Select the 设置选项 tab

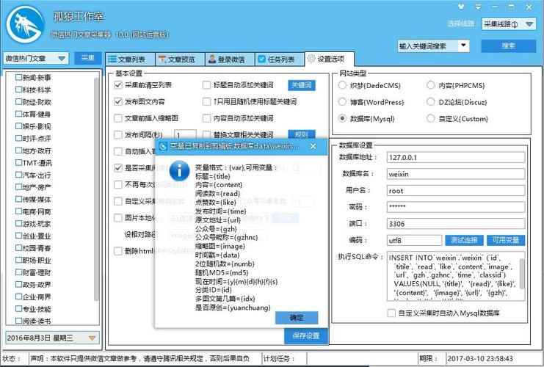pos(329,59)
